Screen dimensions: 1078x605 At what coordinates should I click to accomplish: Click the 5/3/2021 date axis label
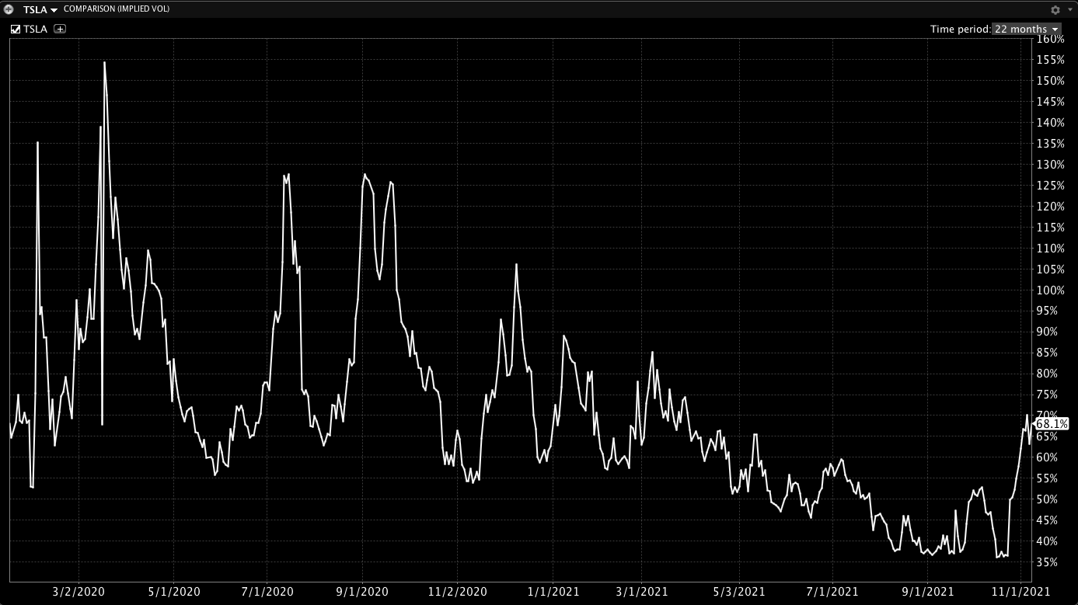tap(738, 592)
